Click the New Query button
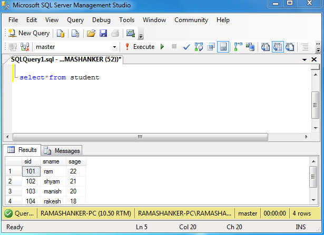This screenshot has height=235, width=324. tap(29, 33)
